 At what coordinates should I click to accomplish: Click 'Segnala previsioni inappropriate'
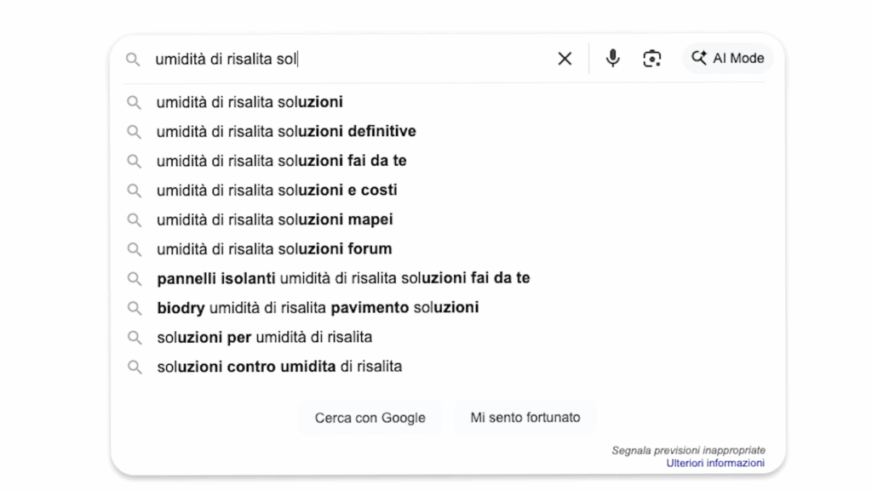pos(690,449)
